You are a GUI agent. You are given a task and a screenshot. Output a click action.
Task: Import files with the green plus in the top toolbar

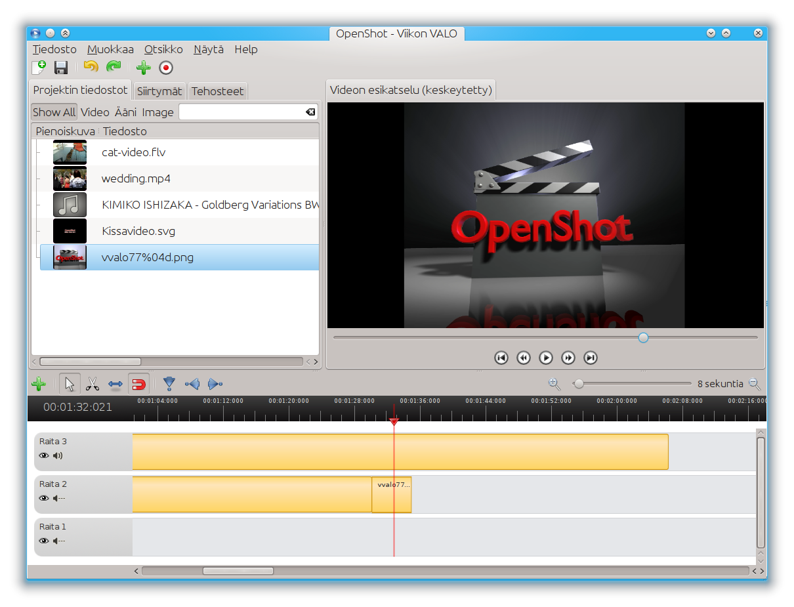143,67
